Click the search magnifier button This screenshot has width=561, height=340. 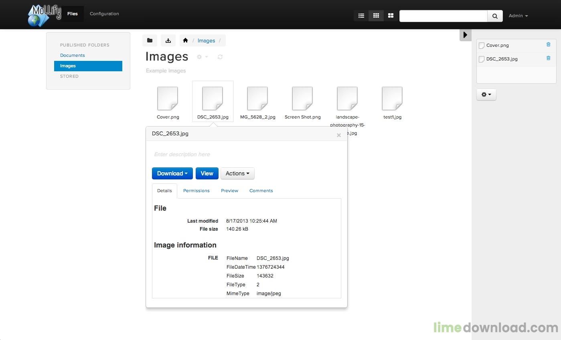[x=495, y=16]
